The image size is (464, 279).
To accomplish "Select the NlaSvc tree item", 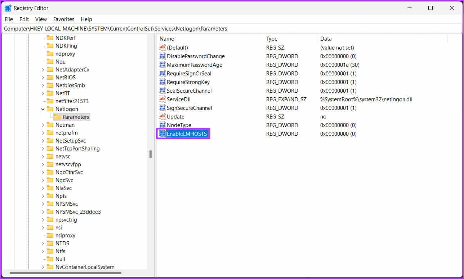I will pyautogui.click(x=63, y=188).
